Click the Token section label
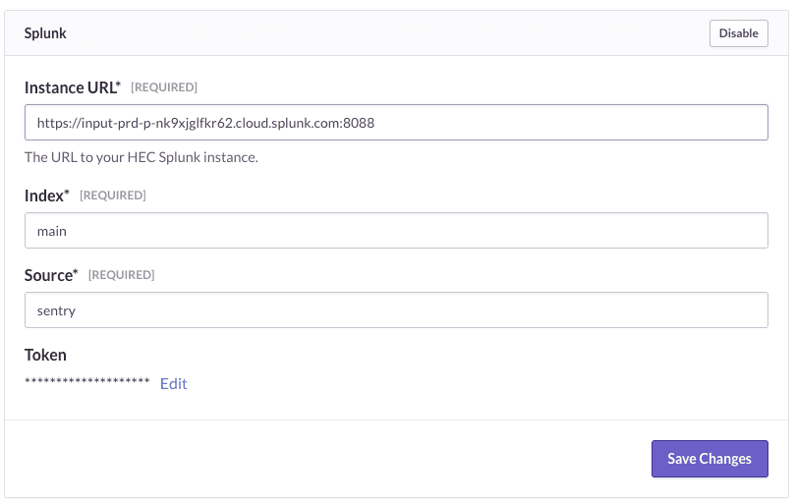This screenshot has width=795, height=503. click(45, 355)
